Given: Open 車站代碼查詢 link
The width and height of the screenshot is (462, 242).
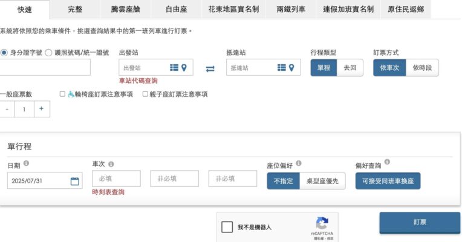Looking at the screenshot, I should pos(138,80).
